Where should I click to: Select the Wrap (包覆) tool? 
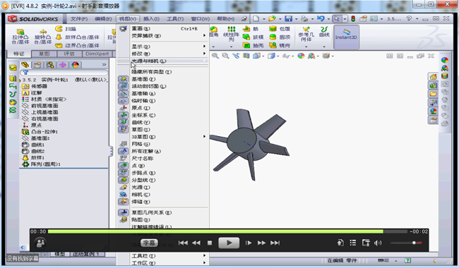280,29
